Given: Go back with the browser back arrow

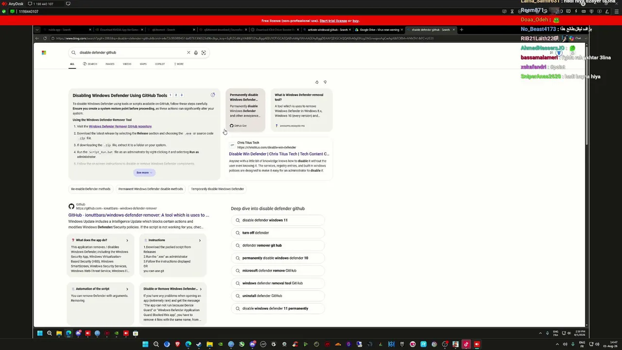Looking at the screenshot, I should click(37, 38).
